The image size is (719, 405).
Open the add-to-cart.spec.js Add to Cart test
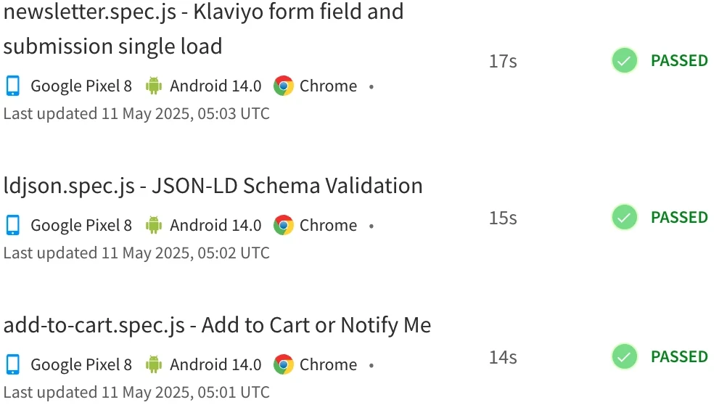tap(217, 326)
